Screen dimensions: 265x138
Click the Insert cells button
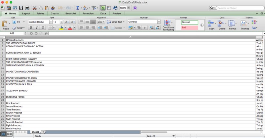[x=211, y=25]
